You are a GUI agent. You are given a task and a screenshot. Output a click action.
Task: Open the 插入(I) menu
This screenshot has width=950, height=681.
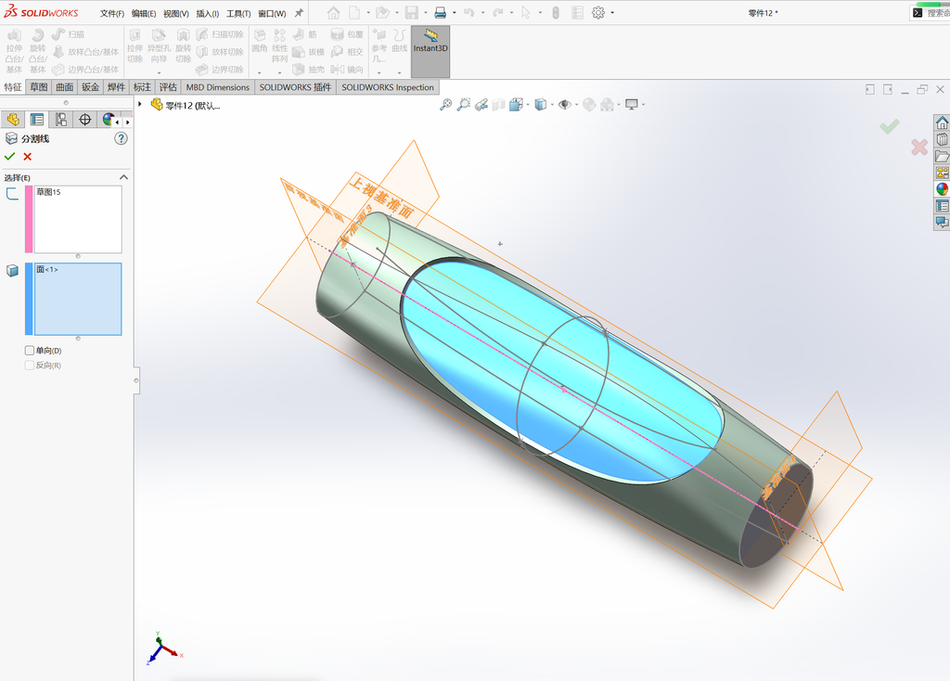[207, 13]
